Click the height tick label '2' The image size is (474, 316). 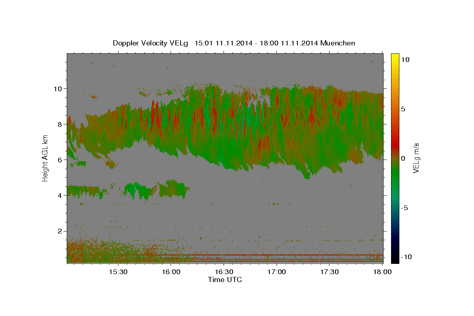point(61,231)
